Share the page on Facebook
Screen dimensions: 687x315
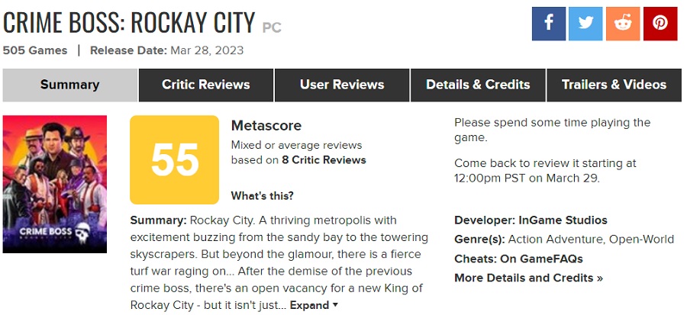(x=549, y=23)
